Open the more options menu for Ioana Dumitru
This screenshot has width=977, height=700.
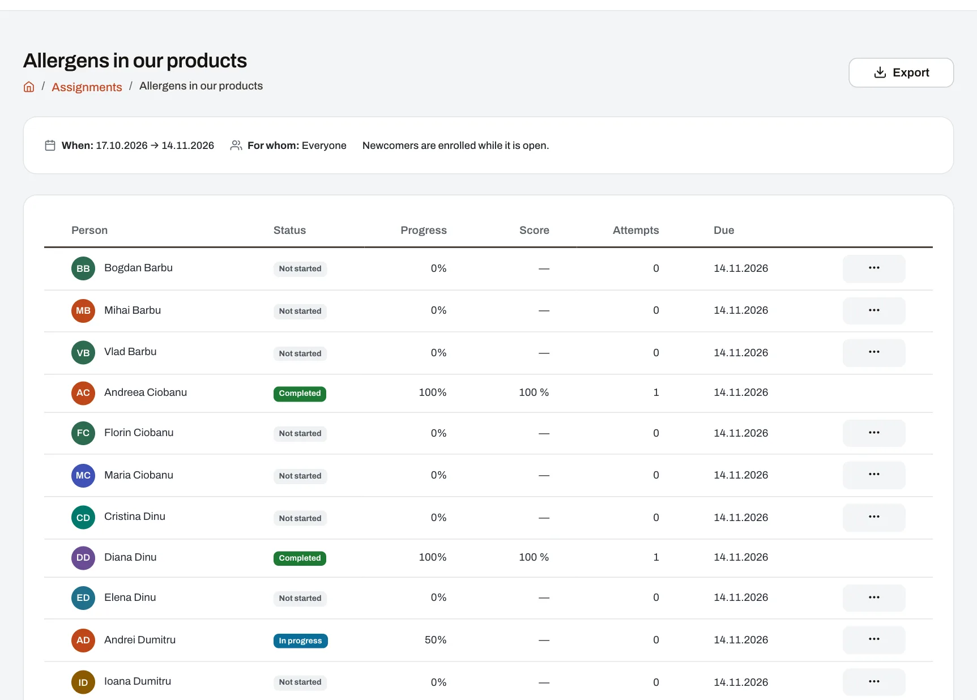pyautogui.click(x=873, y=682)
